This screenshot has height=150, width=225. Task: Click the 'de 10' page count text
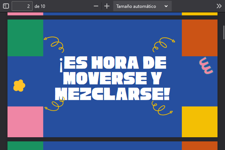point(40,6)
